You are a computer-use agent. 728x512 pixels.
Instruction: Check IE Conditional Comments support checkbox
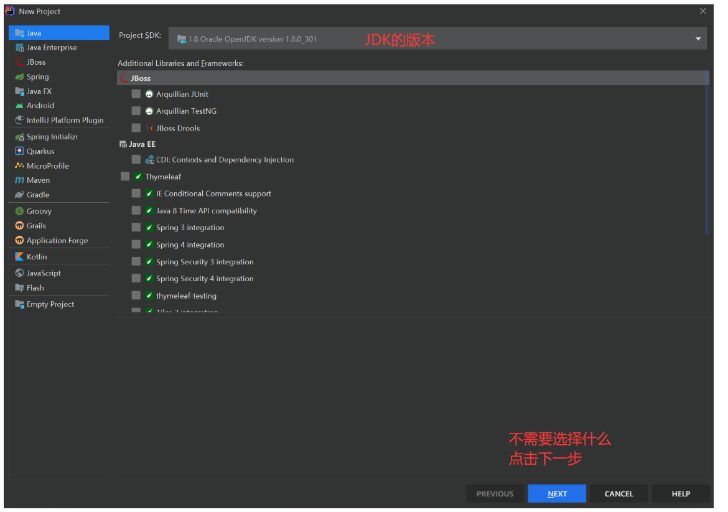(x=136, y=193)
